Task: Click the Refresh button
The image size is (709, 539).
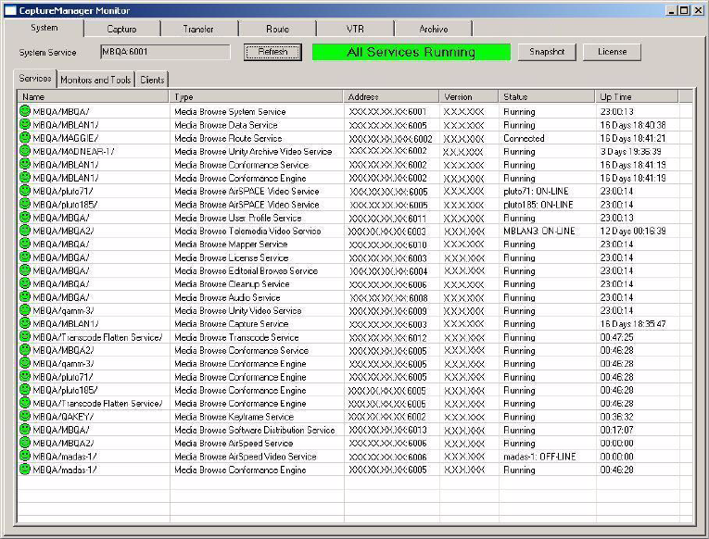Action: [272, 52]
